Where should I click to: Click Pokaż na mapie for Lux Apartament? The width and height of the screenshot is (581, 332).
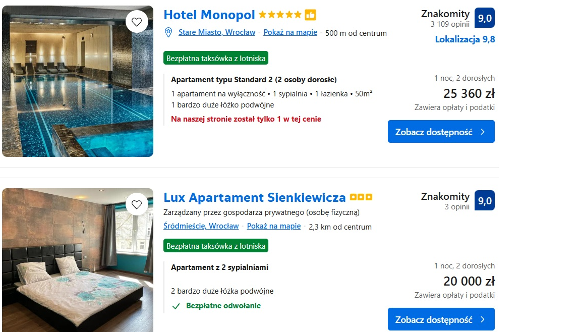tap(274, 226)
